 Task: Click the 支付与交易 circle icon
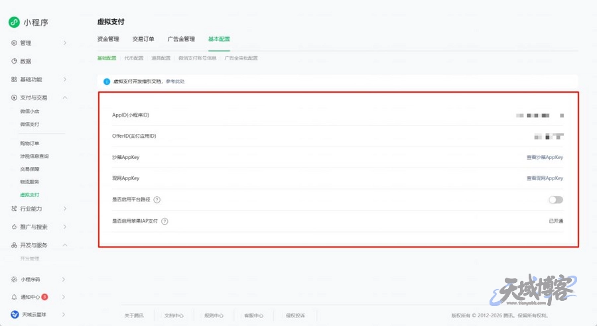14,97
